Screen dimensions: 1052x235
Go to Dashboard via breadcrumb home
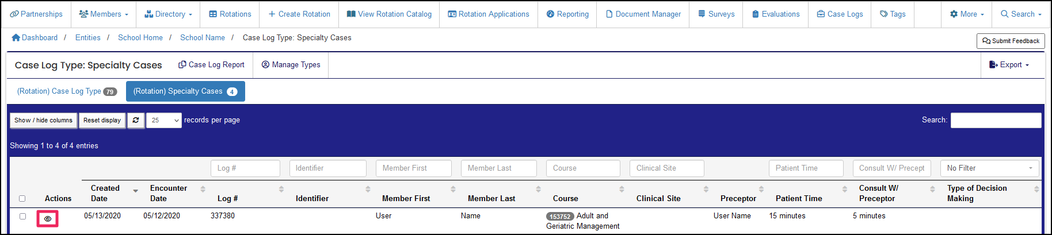pyautogui.click(x=35, y=37)
